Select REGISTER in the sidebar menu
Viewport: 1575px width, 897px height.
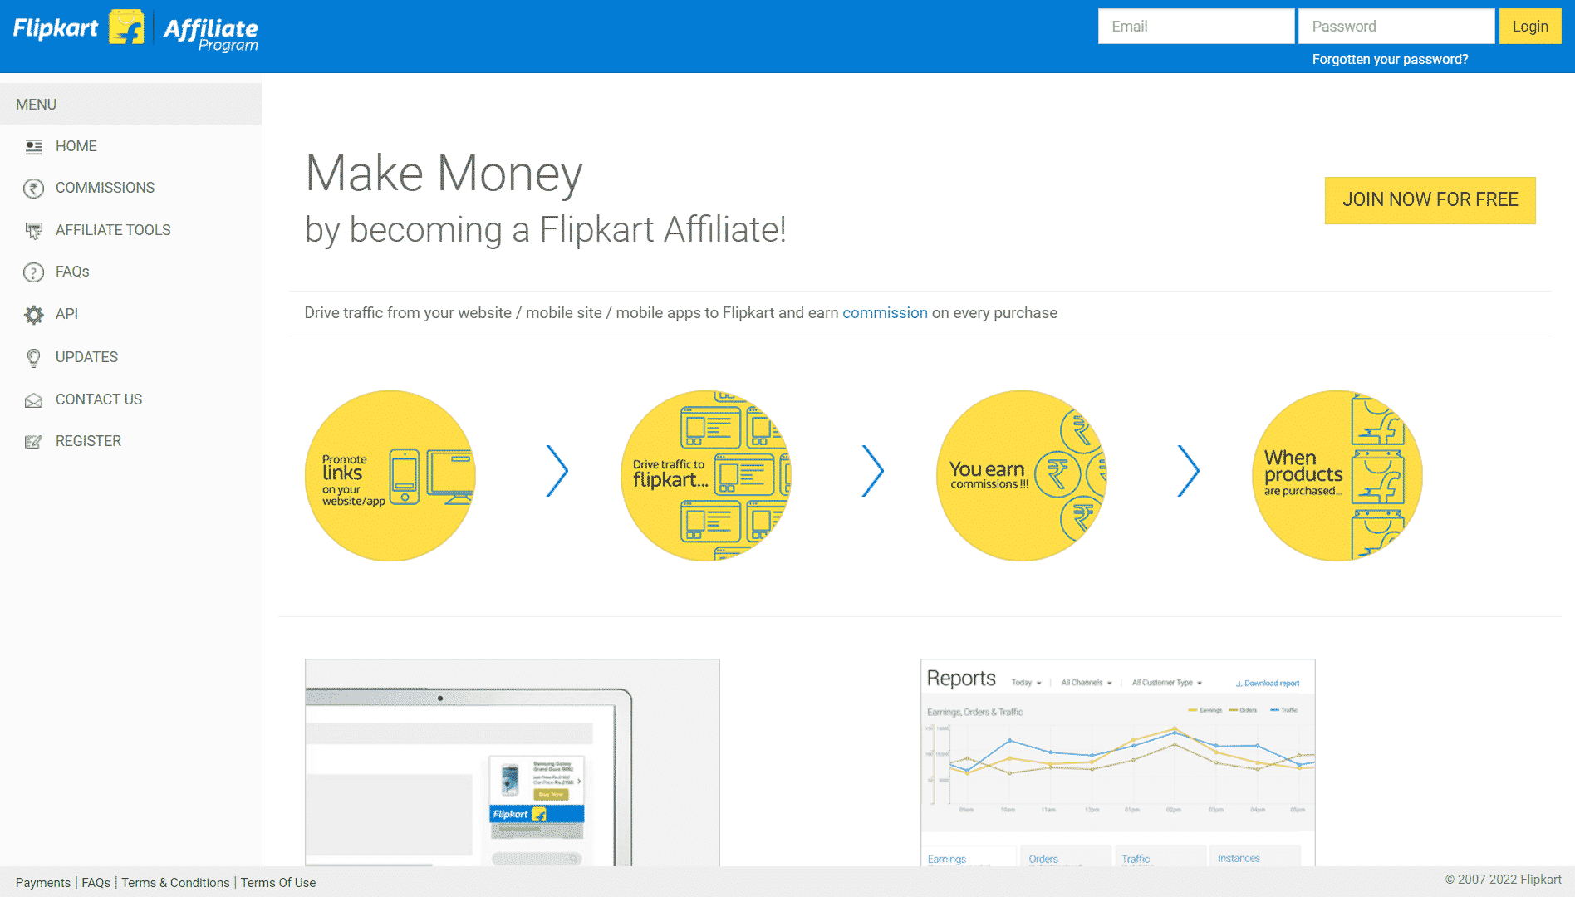(88, 441)
